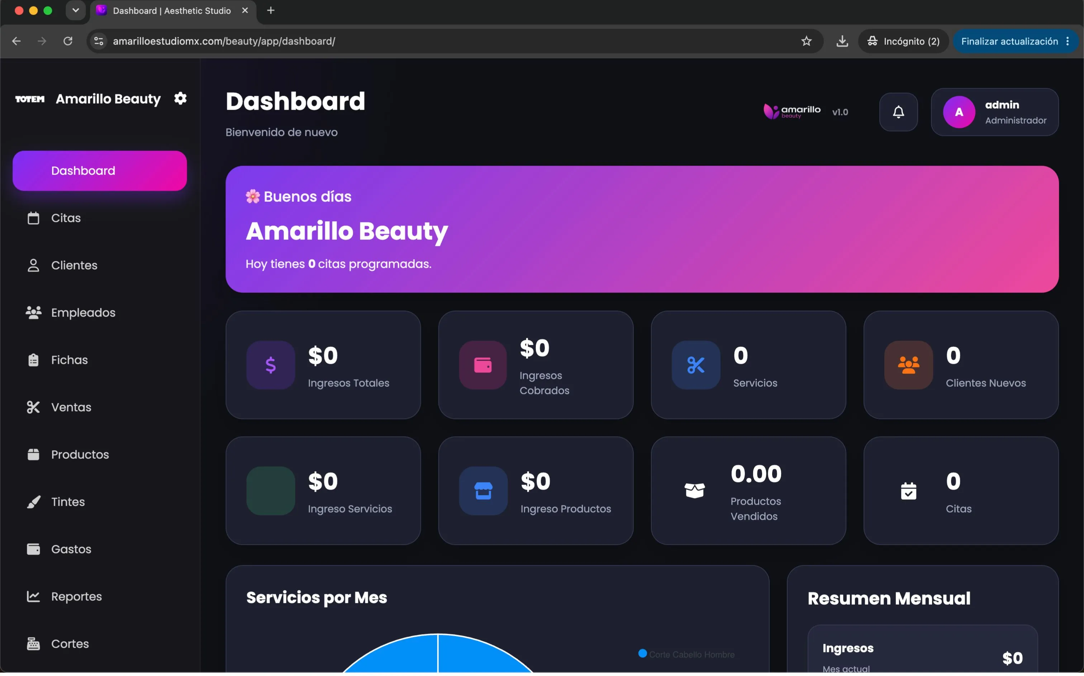Click the people icon on Clientes Nuevos card
The height and width of the screenshot is (676, 1084).
(x=908, y=365)
